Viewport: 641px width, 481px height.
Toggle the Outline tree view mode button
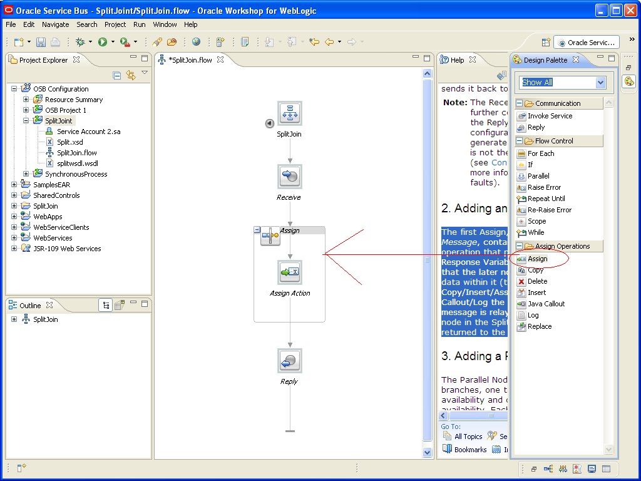tap(106, 305)
